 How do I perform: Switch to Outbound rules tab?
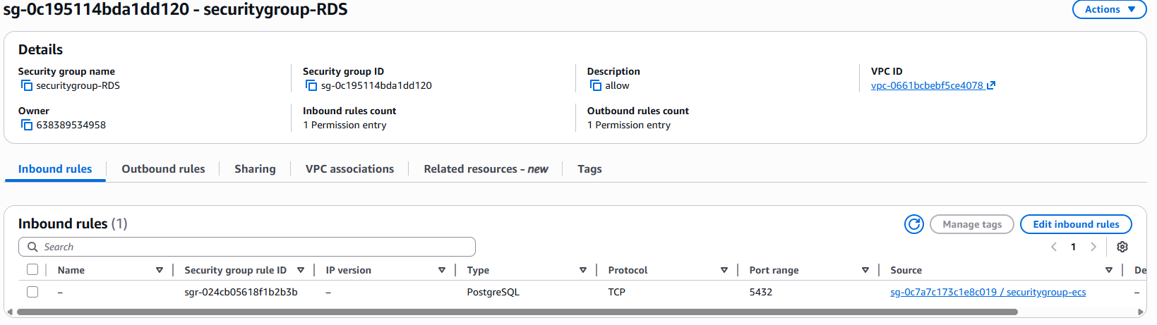[163, 169]
